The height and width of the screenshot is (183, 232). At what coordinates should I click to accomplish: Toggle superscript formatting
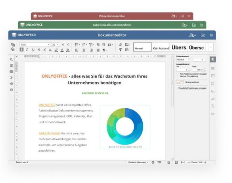tap(44, 50)
